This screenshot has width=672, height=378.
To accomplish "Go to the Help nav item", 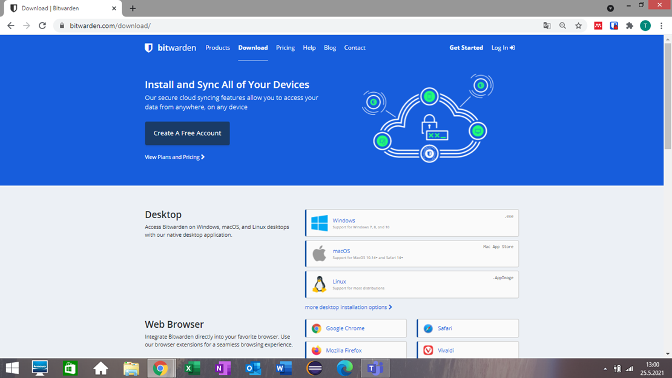I will pos(309,48).
